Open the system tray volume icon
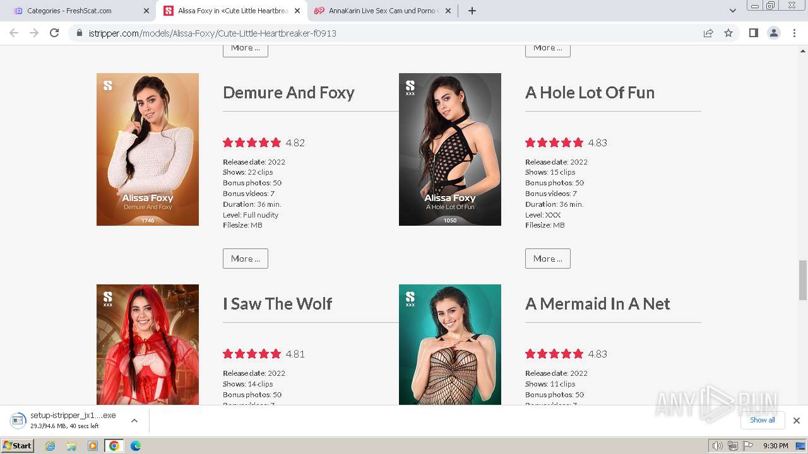The height and width of the screenshot is (454, 808). click(x=717, y=446)
